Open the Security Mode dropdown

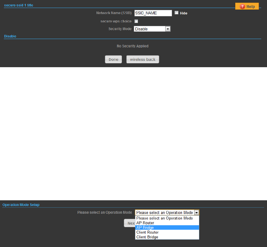pyautogui.click(x=152, y=29)
